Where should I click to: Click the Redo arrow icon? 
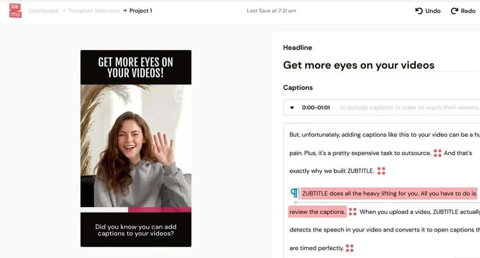(454, 11)
